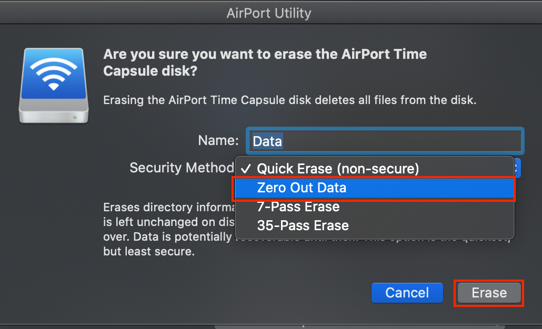Image resolution: width=542 pixels, height=329 pixels.
Task: Click the Security Method label
Action: tap(182, 167)
